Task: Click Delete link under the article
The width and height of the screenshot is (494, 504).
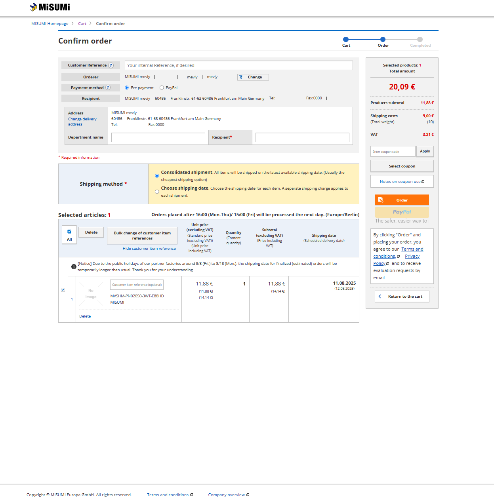Action: coord(85,316)
